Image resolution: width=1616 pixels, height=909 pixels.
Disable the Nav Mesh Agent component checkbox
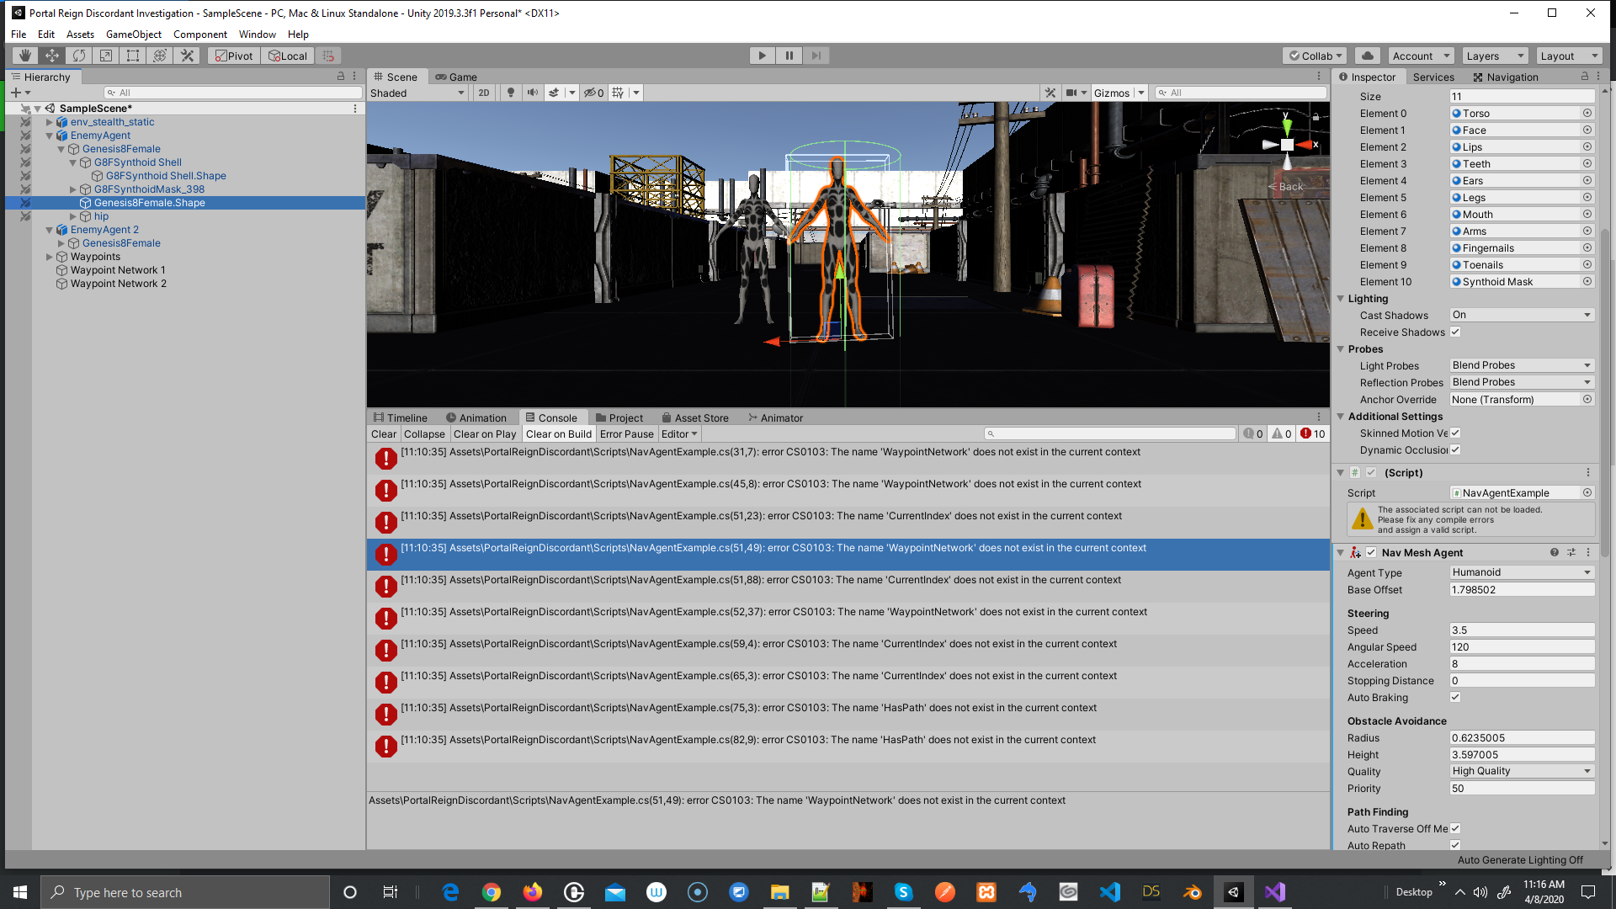point(1371,552)
